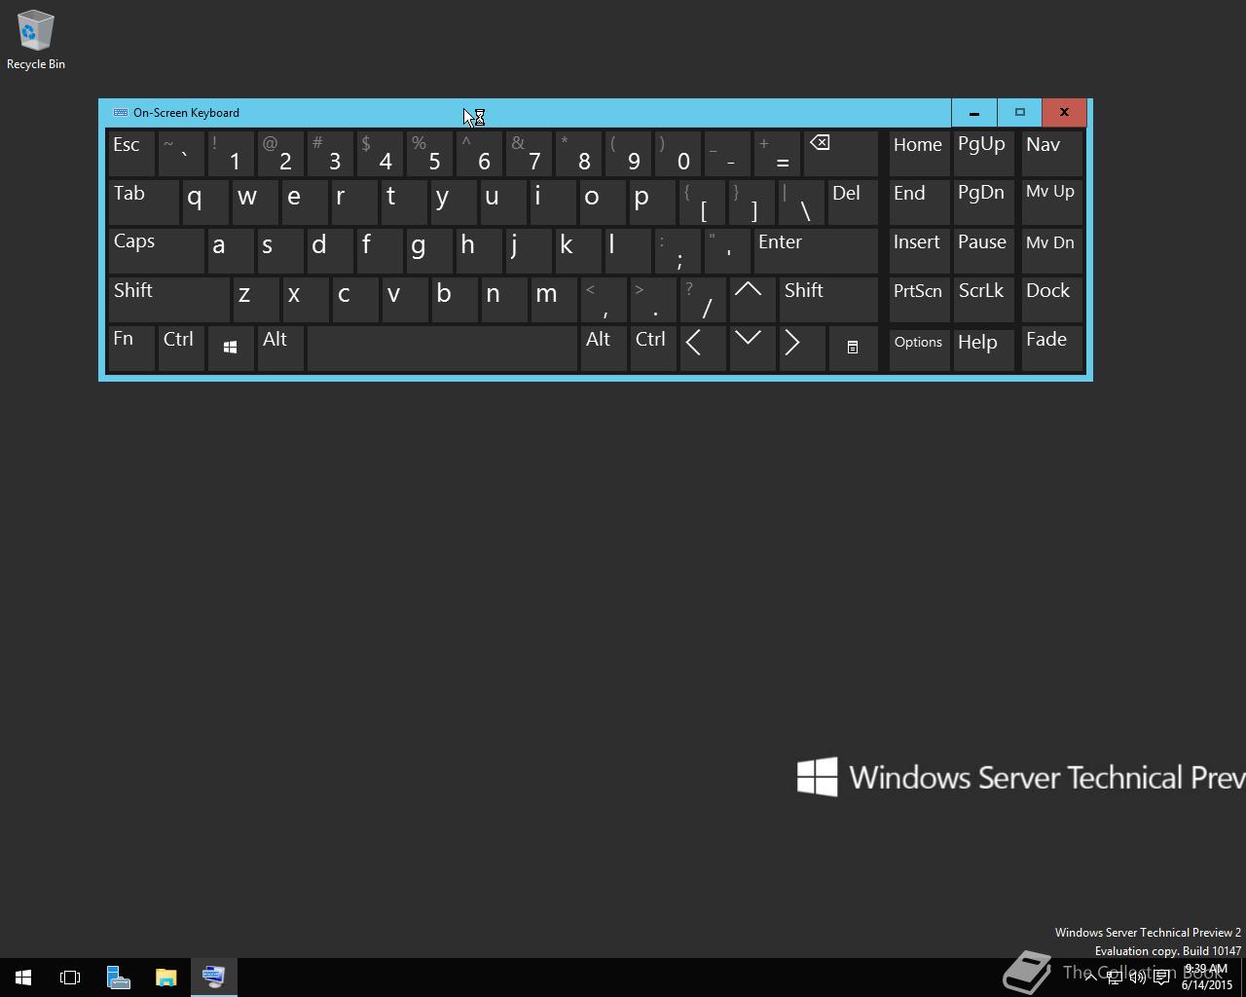Image resolution: width=1246 pixels, height=997 pixels.
Task: Click the PrtScn key
Action: point(919,300)
